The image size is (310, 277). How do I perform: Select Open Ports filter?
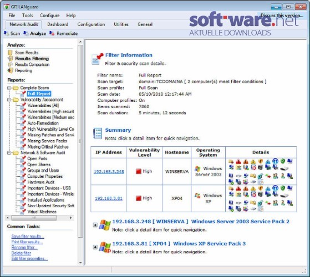[37, 159]
